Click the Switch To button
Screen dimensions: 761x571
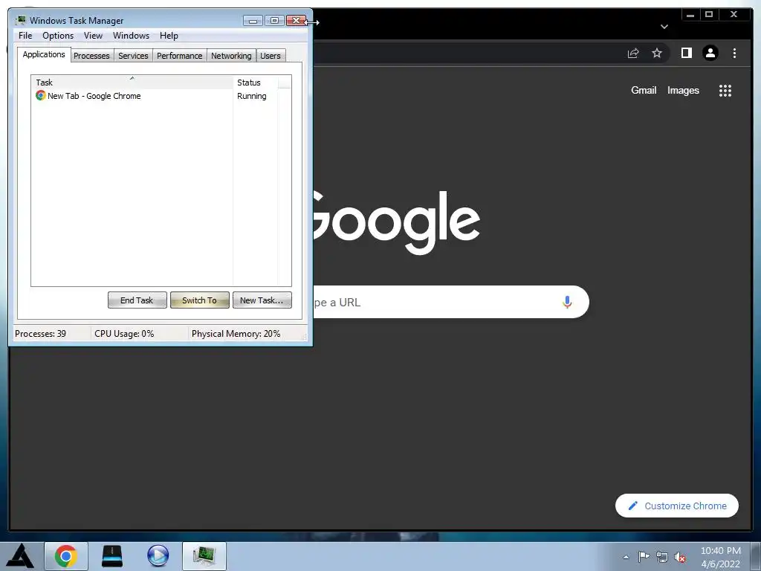199,300
